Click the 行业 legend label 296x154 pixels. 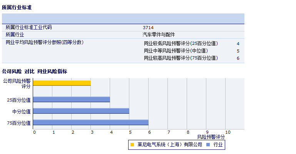(218, 145)
